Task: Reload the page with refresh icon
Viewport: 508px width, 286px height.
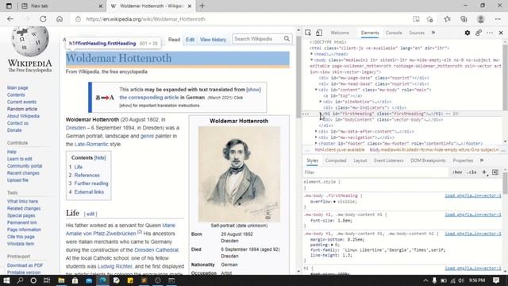Action: click(43, 19)
